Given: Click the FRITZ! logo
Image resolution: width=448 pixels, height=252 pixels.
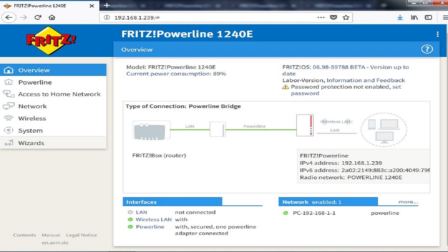Looking at the screenshot, I should coord(51,41).
